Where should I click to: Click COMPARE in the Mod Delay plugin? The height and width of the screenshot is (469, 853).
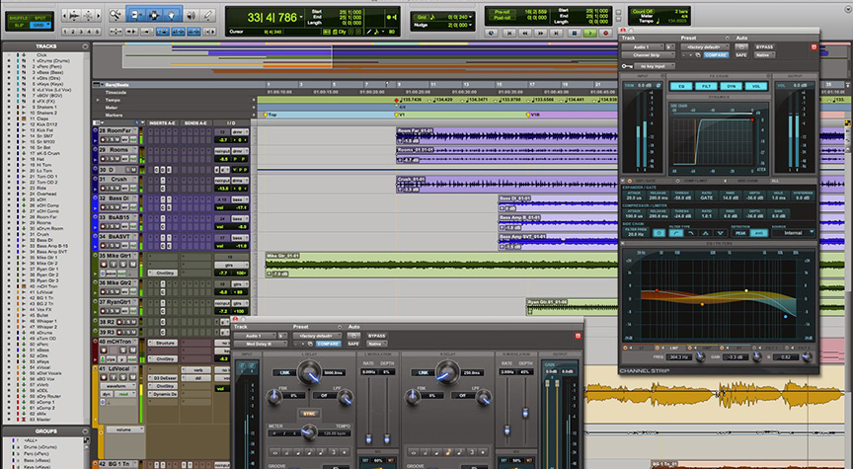click(x=329, y=343)
